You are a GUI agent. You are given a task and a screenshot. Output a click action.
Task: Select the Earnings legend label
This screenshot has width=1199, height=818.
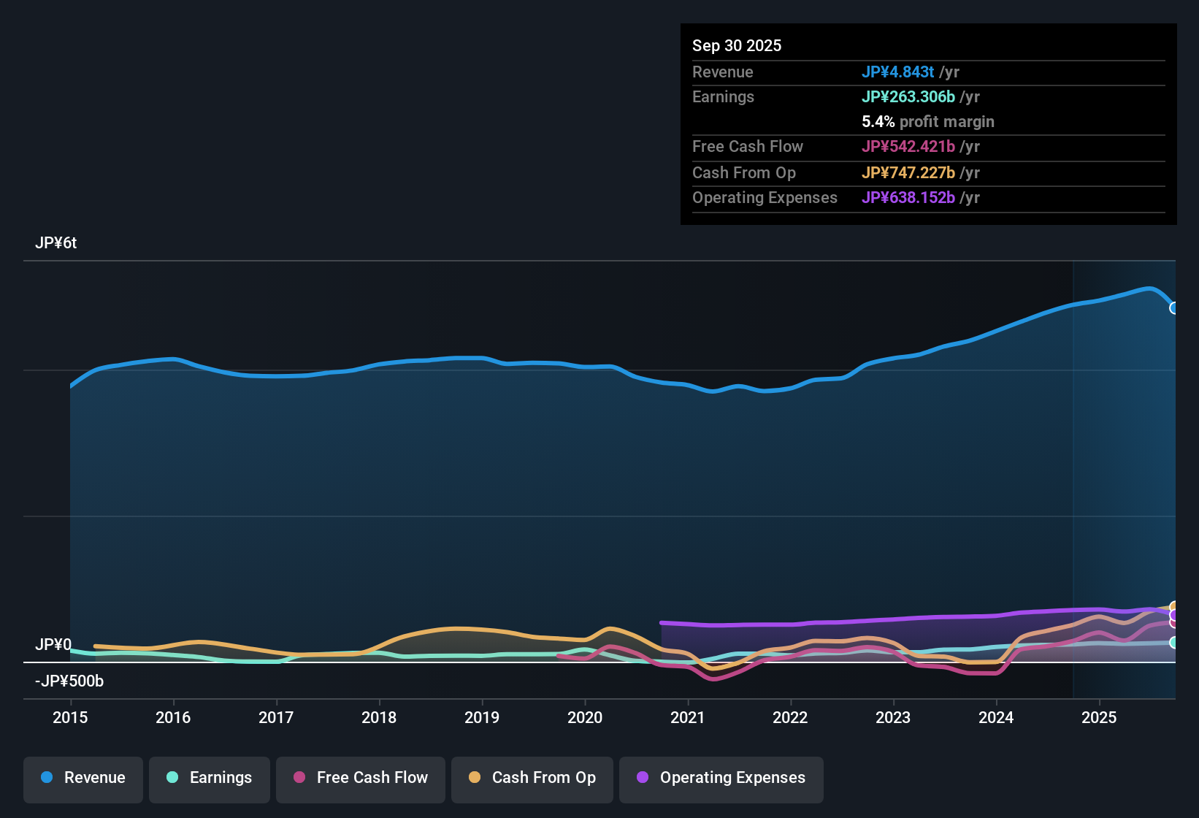pyautogui.click(x=220, y=778)
